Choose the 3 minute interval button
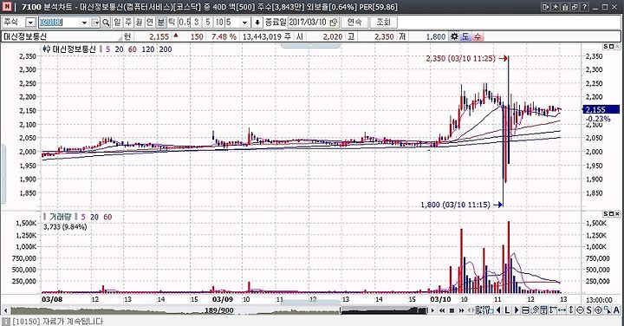The image size is (624, 326). point(196,23)
